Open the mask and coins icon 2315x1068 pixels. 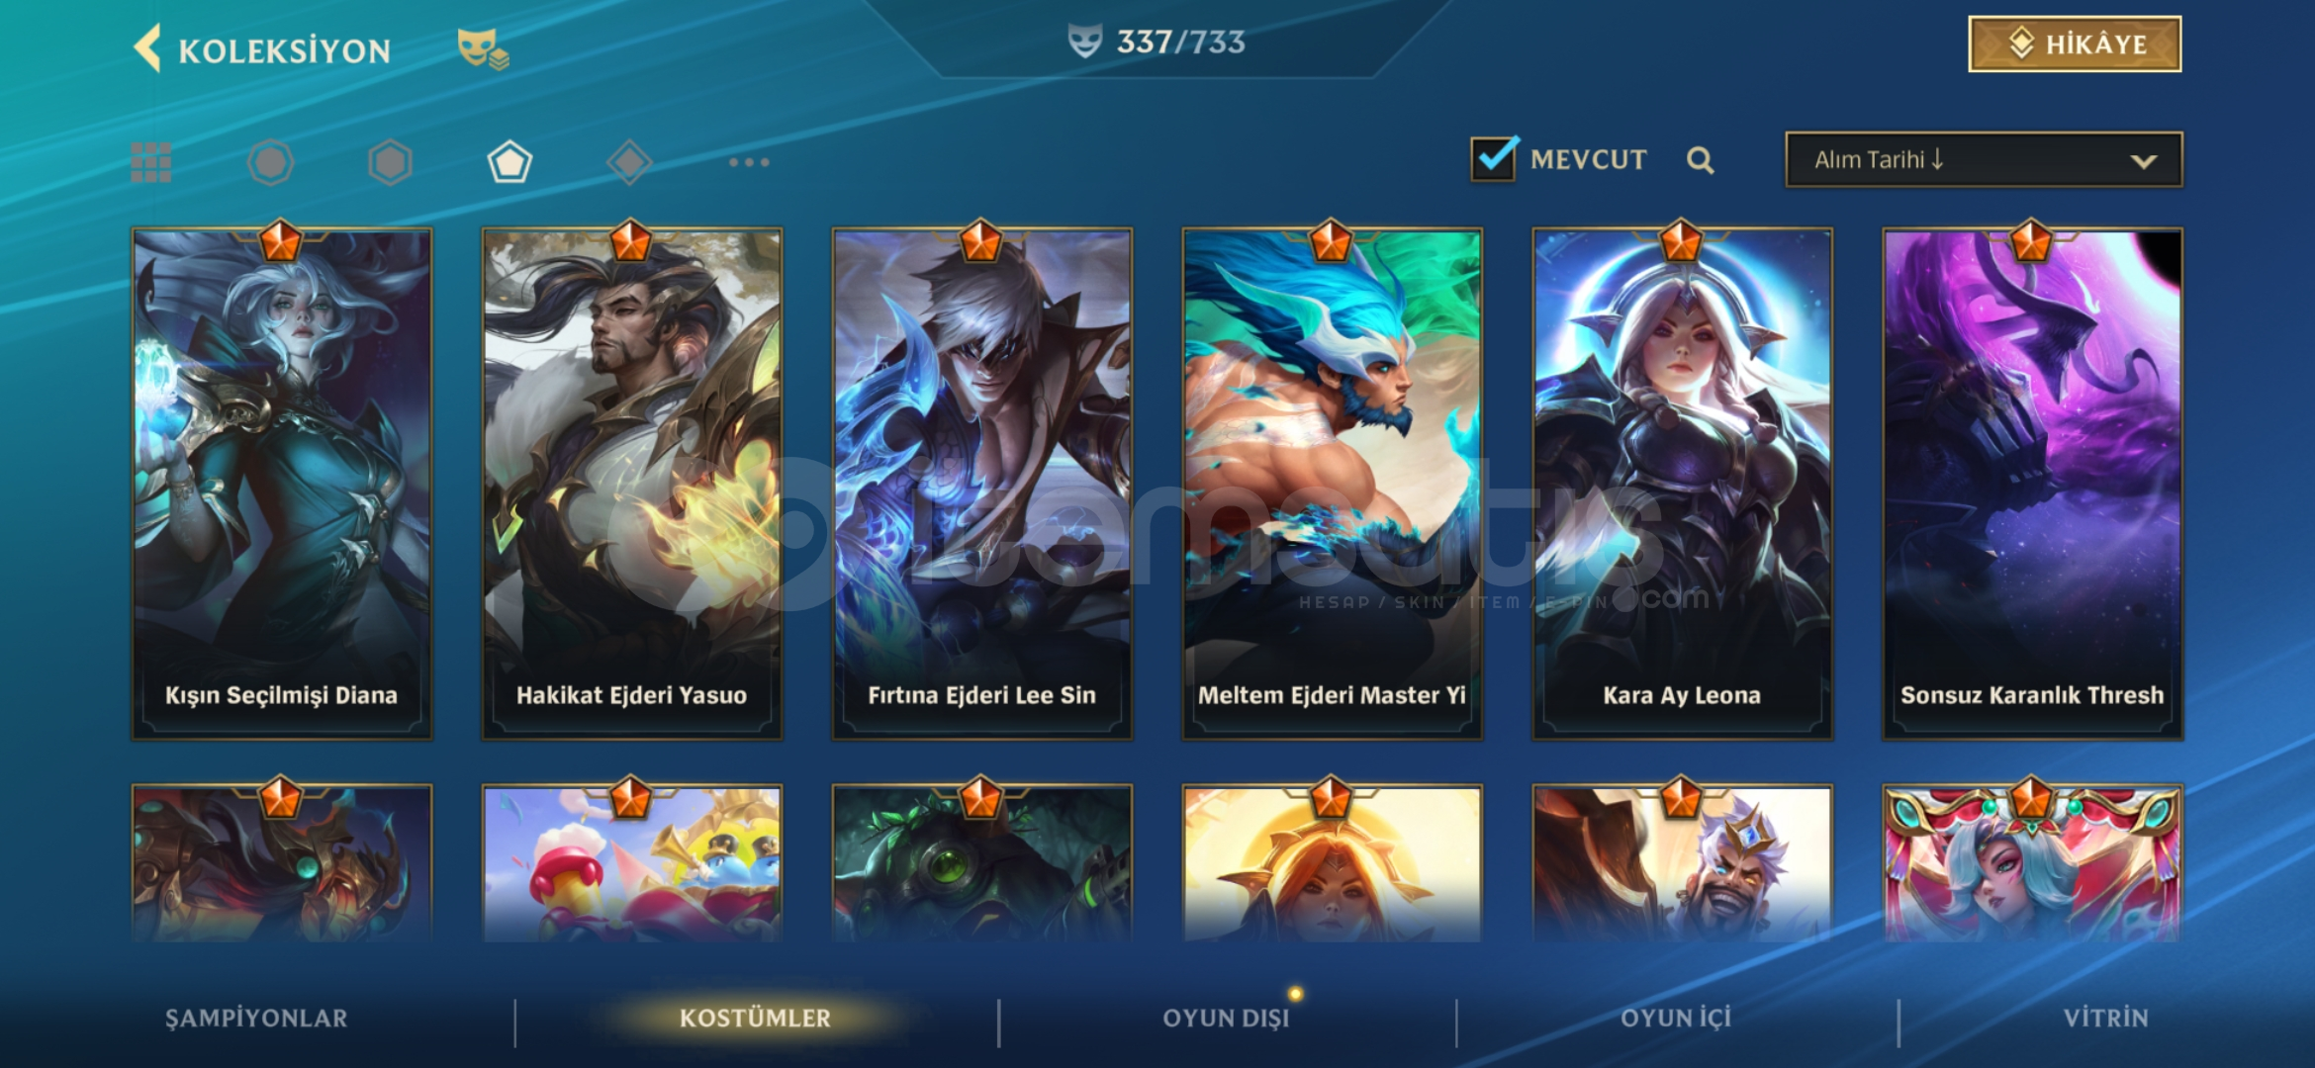[x=483, y=48]
